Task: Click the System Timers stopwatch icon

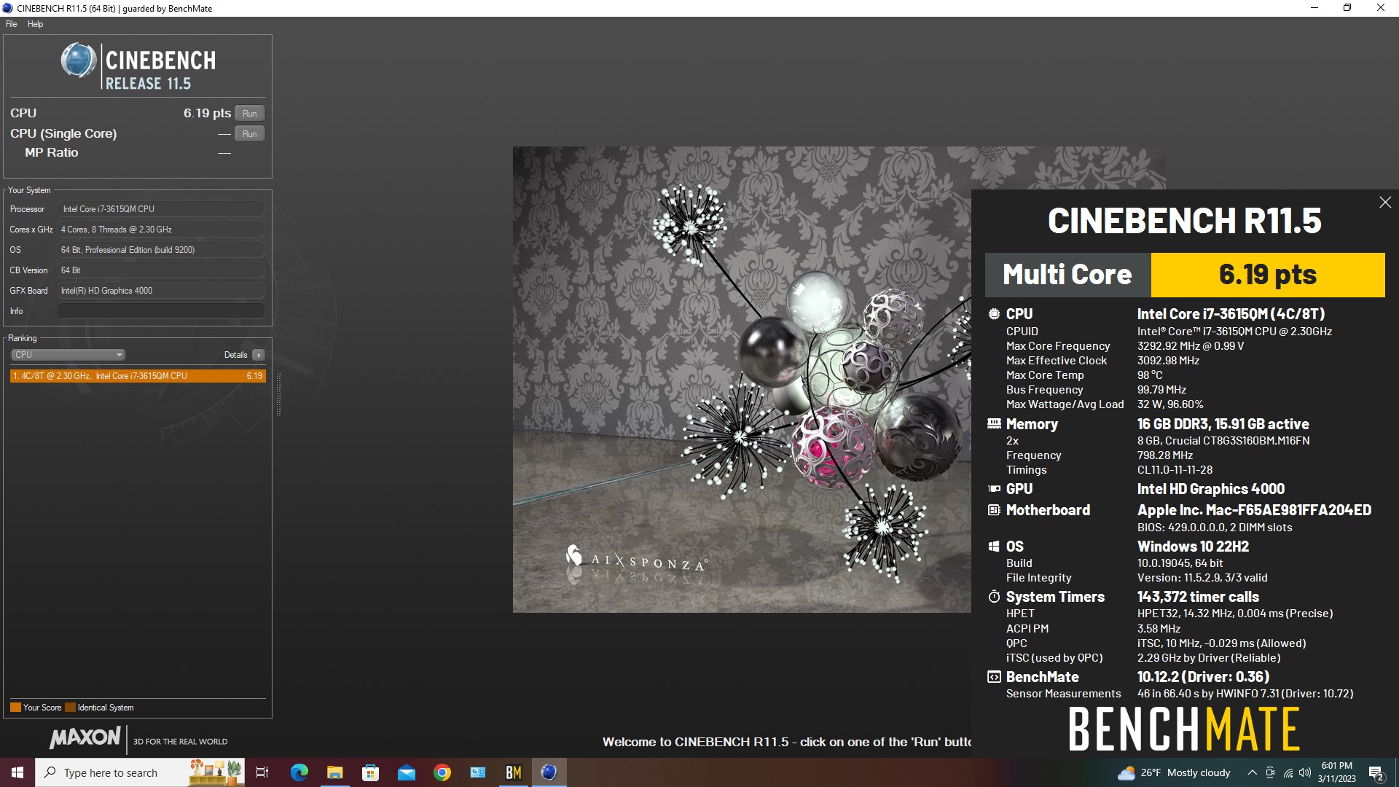Action: 994,597
